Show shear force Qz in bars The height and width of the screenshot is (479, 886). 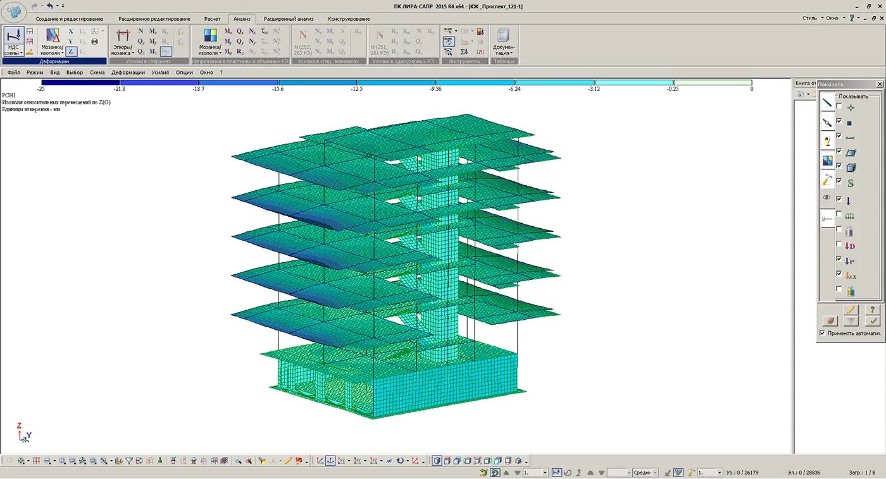(x=140, y=52)
